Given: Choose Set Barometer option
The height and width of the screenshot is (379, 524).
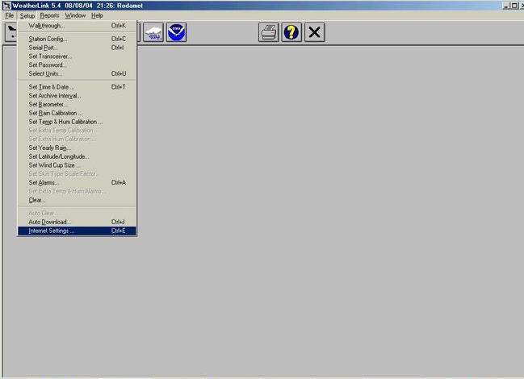Looking at the screenshot, I should pyautogui.click(x=77, y=104).
